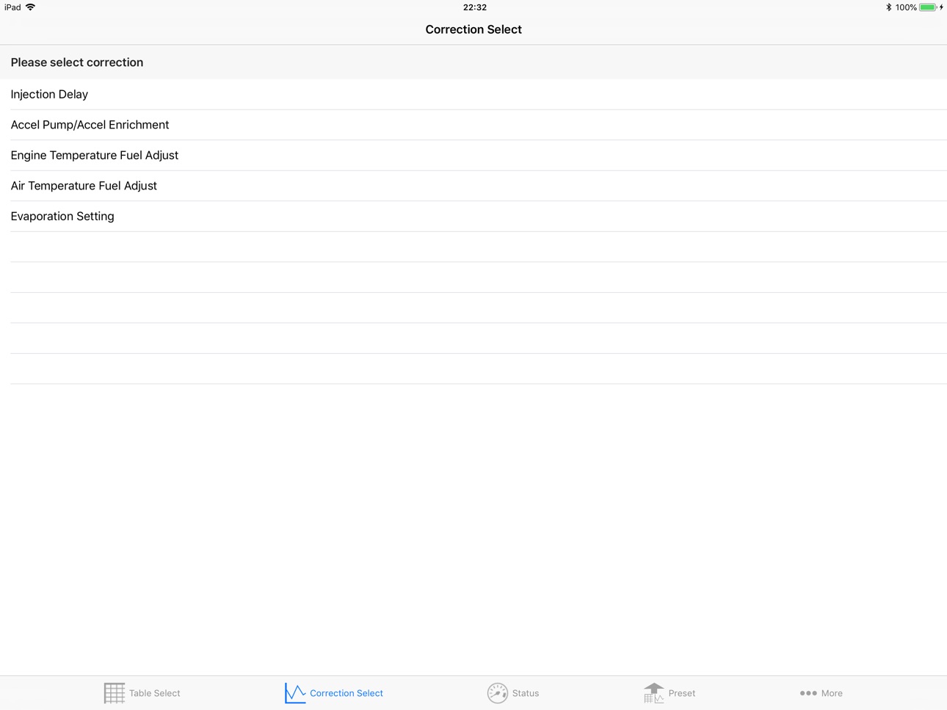Open the Table Select grid icon

114,693
